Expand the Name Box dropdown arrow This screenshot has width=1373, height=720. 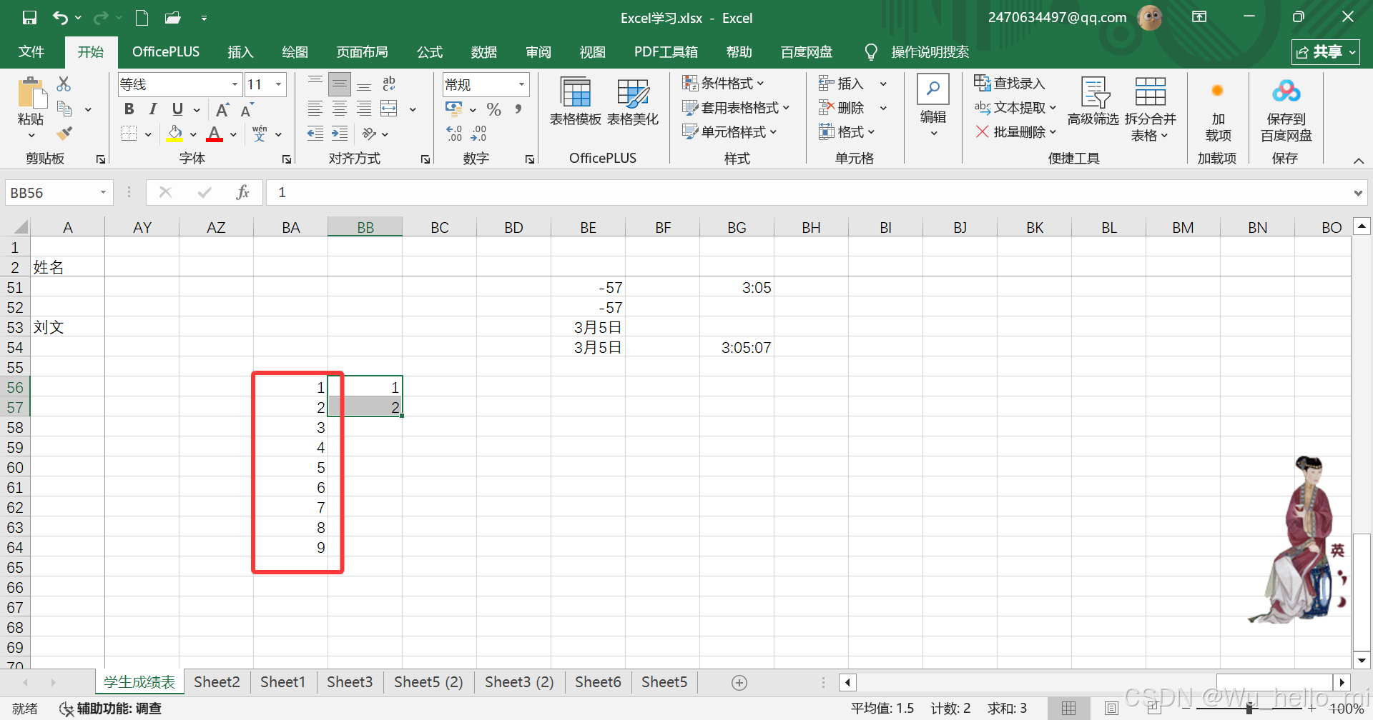(x=103, y=192)
